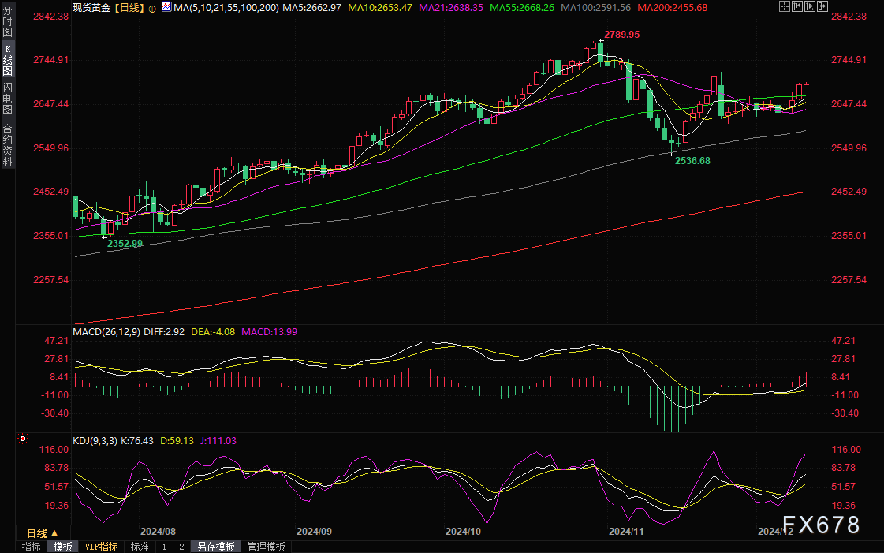Screen dimensions: 884x553
Task: Open the 现货黄金【日线】 title selector
Action: coord(108,7)
